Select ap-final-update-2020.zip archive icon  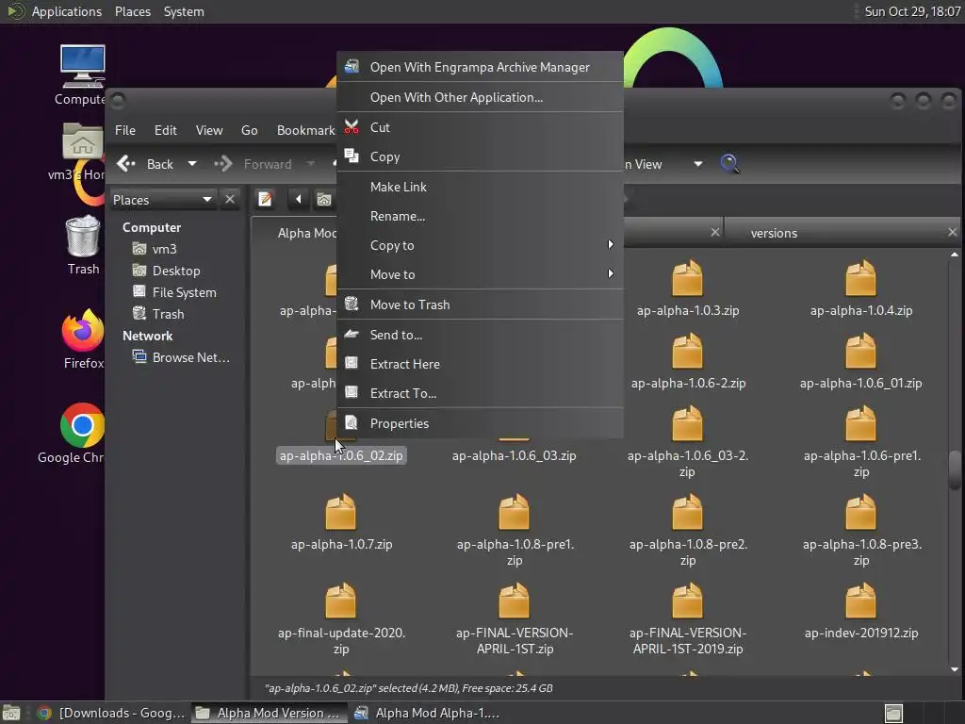tap(340, 601)
